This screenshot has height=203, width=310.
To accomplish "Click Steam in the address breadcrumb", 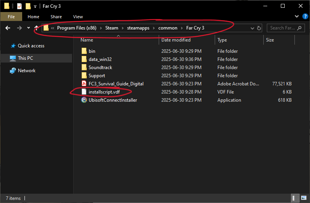I will point(112,28).
